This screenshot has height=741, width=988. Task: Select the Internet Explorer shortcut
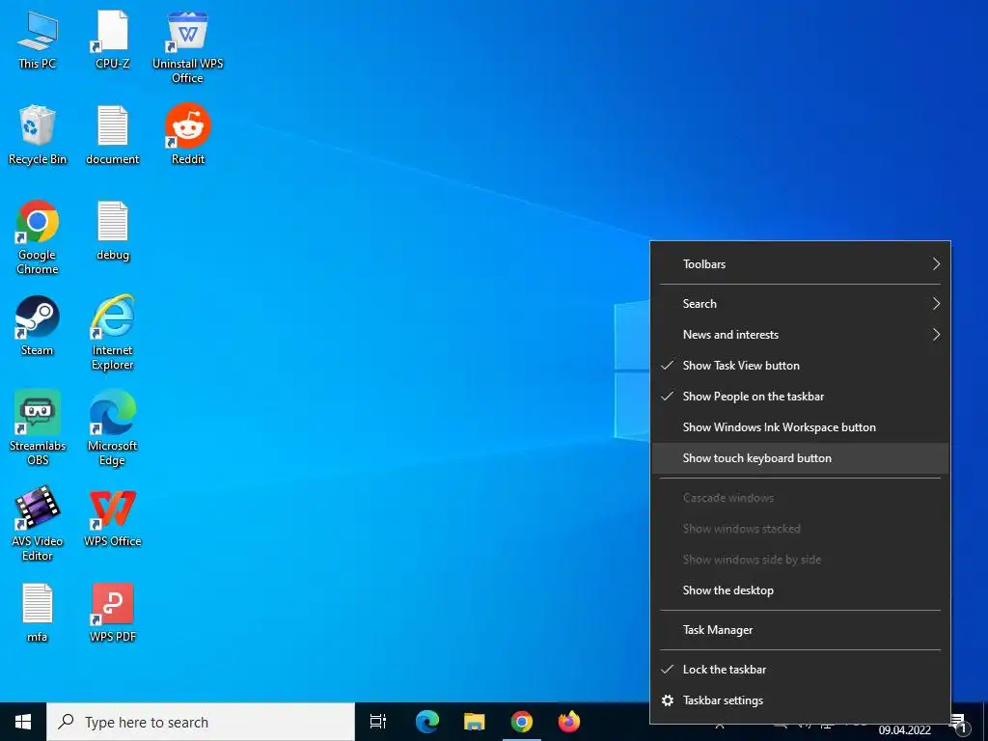[x=112, y=332]
